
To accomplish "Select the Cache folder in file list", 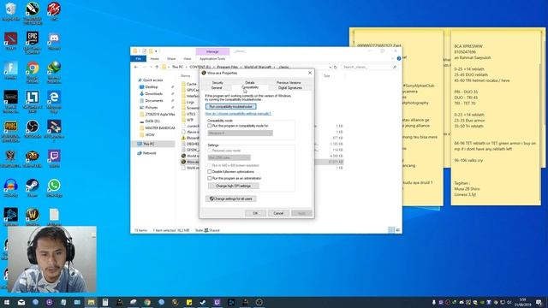I will pos(191,84).
